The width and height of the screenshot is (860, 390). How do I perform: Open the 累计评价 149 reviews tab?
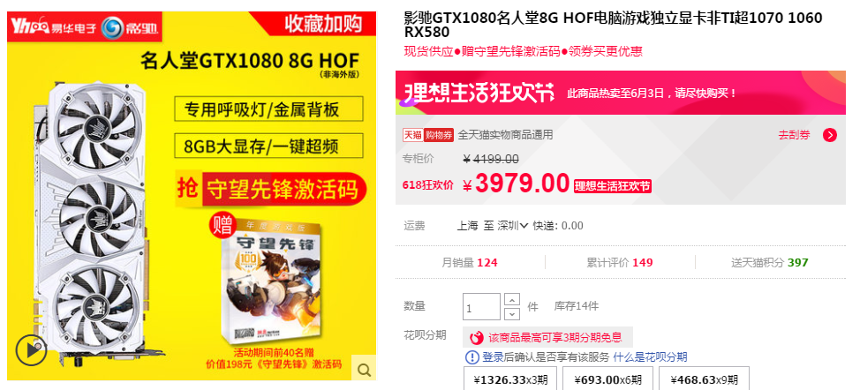620,262
